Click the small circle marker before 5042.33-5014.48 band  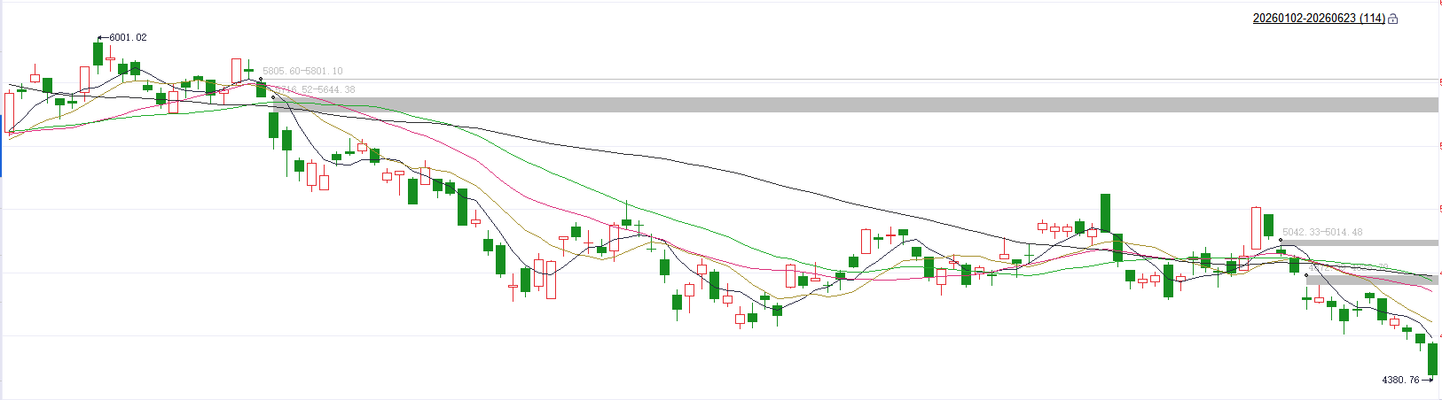pyautogui.click(x=1281, y=240)
